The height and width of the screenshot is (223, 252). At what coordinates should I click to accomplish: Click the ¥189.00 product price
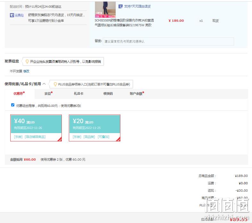(176, 20)
